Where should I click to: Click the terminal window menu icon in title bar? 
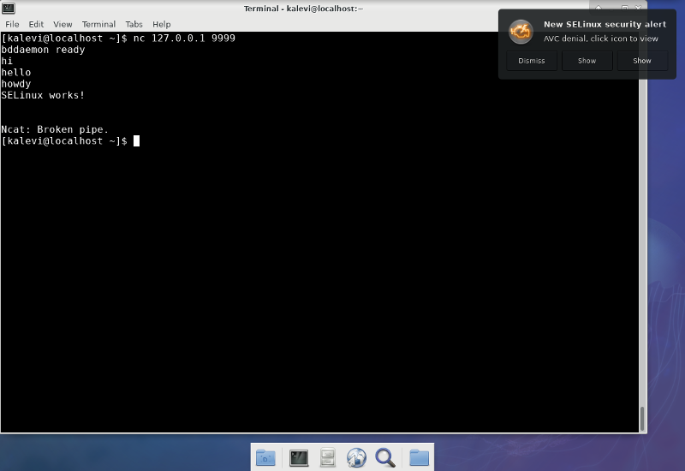(9, 8)
